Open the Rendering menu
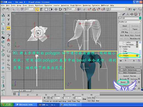Image resolution: width=143 pixels, height=107 pixels. pyautogui.click(x=87, y=5)
